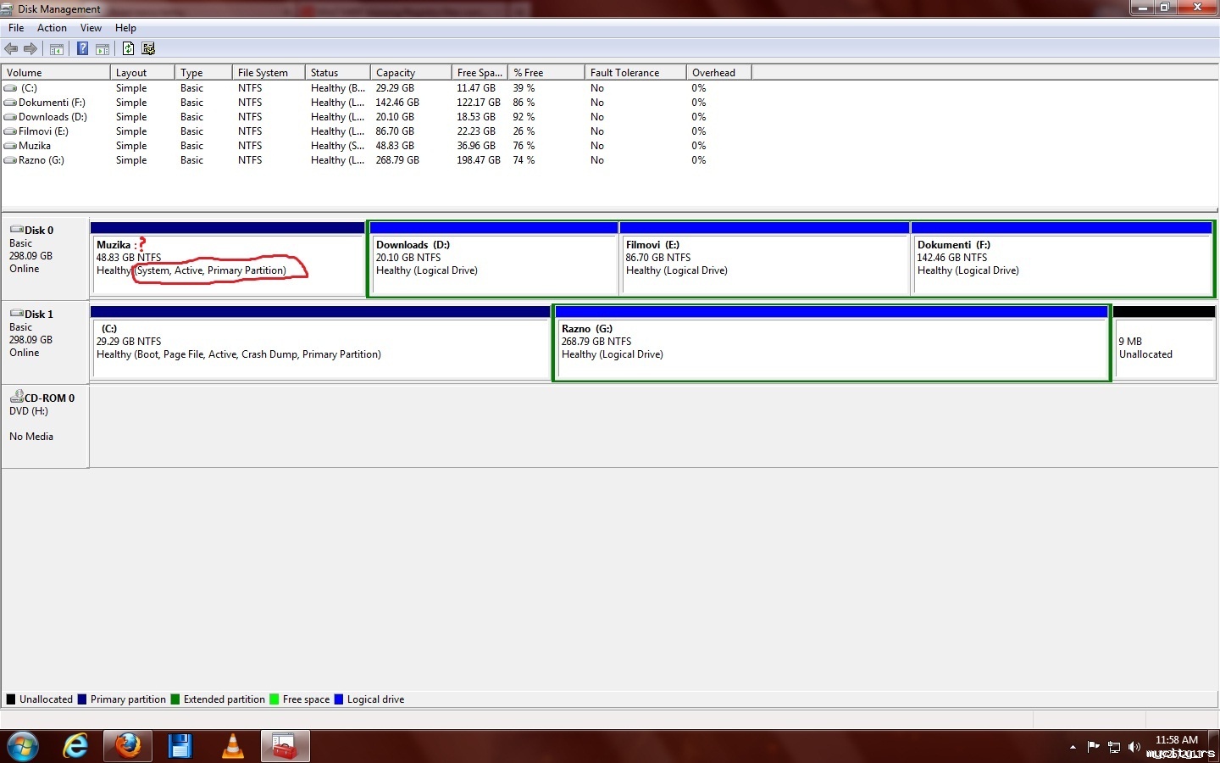Image resolution: width=1220 pixels, height=763 pixels.
Task: Select the 9 MB Unallocated block
Action: click(x=1164, y=343)
